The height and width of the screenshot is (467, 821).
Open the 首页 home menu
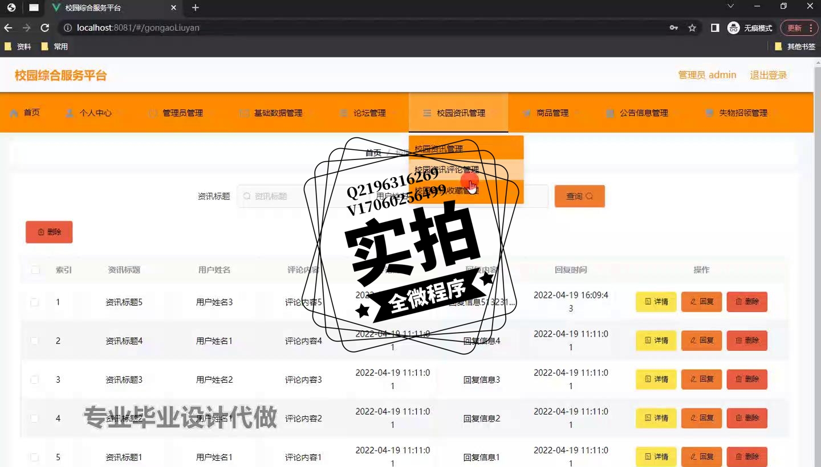pyautogui.click(x=25, y=113)
